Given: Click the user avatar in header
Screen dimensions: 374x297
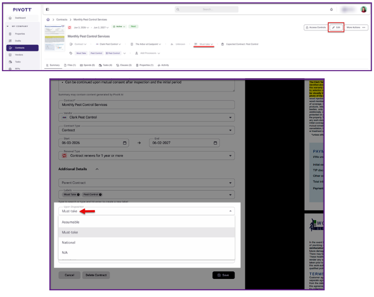Looking at the screenshot, I should point(364,9).
